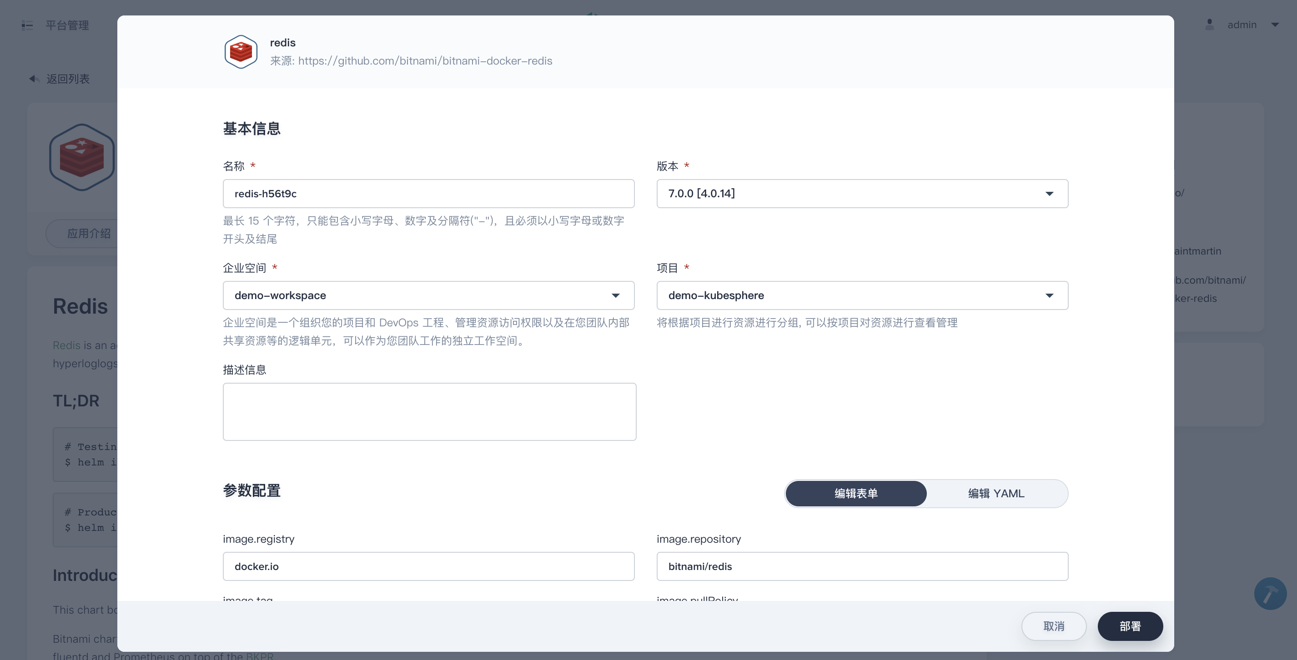Focus the 名称 name input field

pos(428,193)
